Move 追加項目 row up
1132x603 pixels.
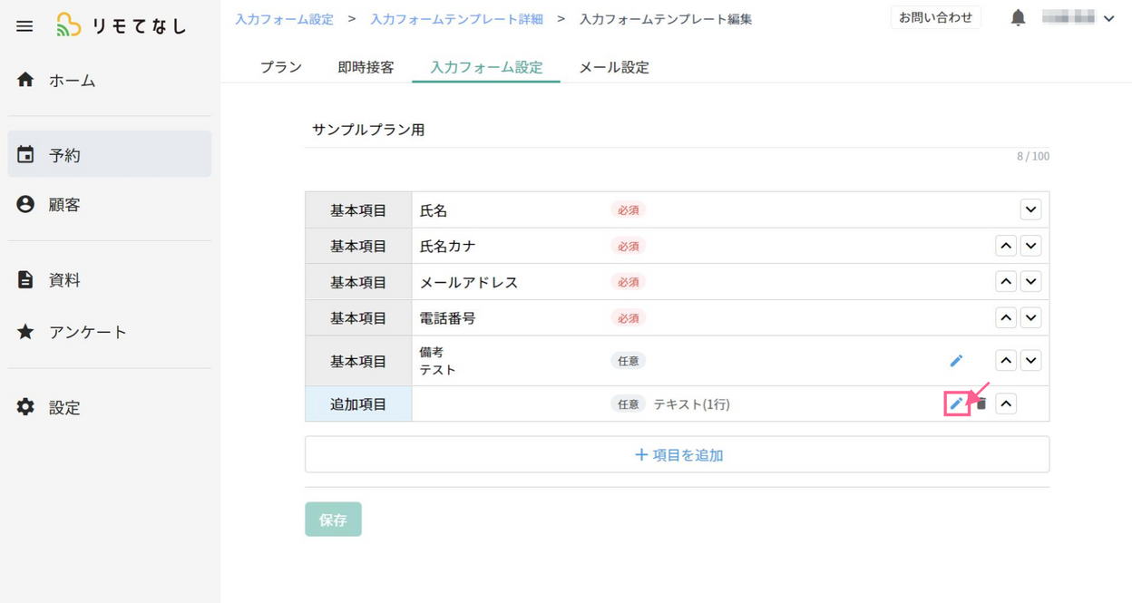pos(1006,404)
